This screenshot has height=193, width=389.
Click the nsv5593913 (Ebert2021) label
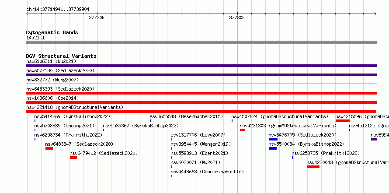[x=199, y=153]
